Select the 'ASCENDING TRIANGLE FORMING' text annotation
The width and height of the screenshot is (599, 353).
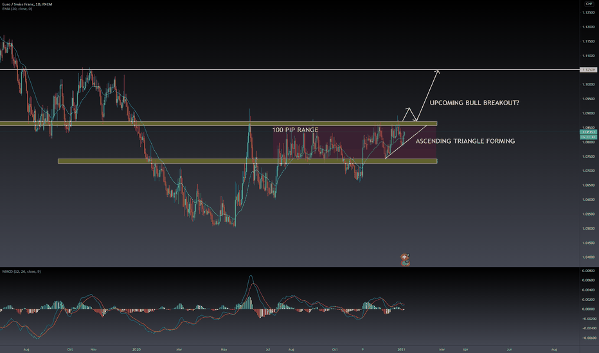465,141
